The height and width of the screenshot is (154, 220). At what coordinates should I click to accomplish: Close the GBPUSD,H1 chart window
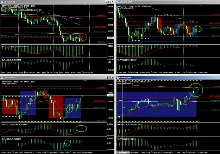pyautogui.click(x=112, y=2)
